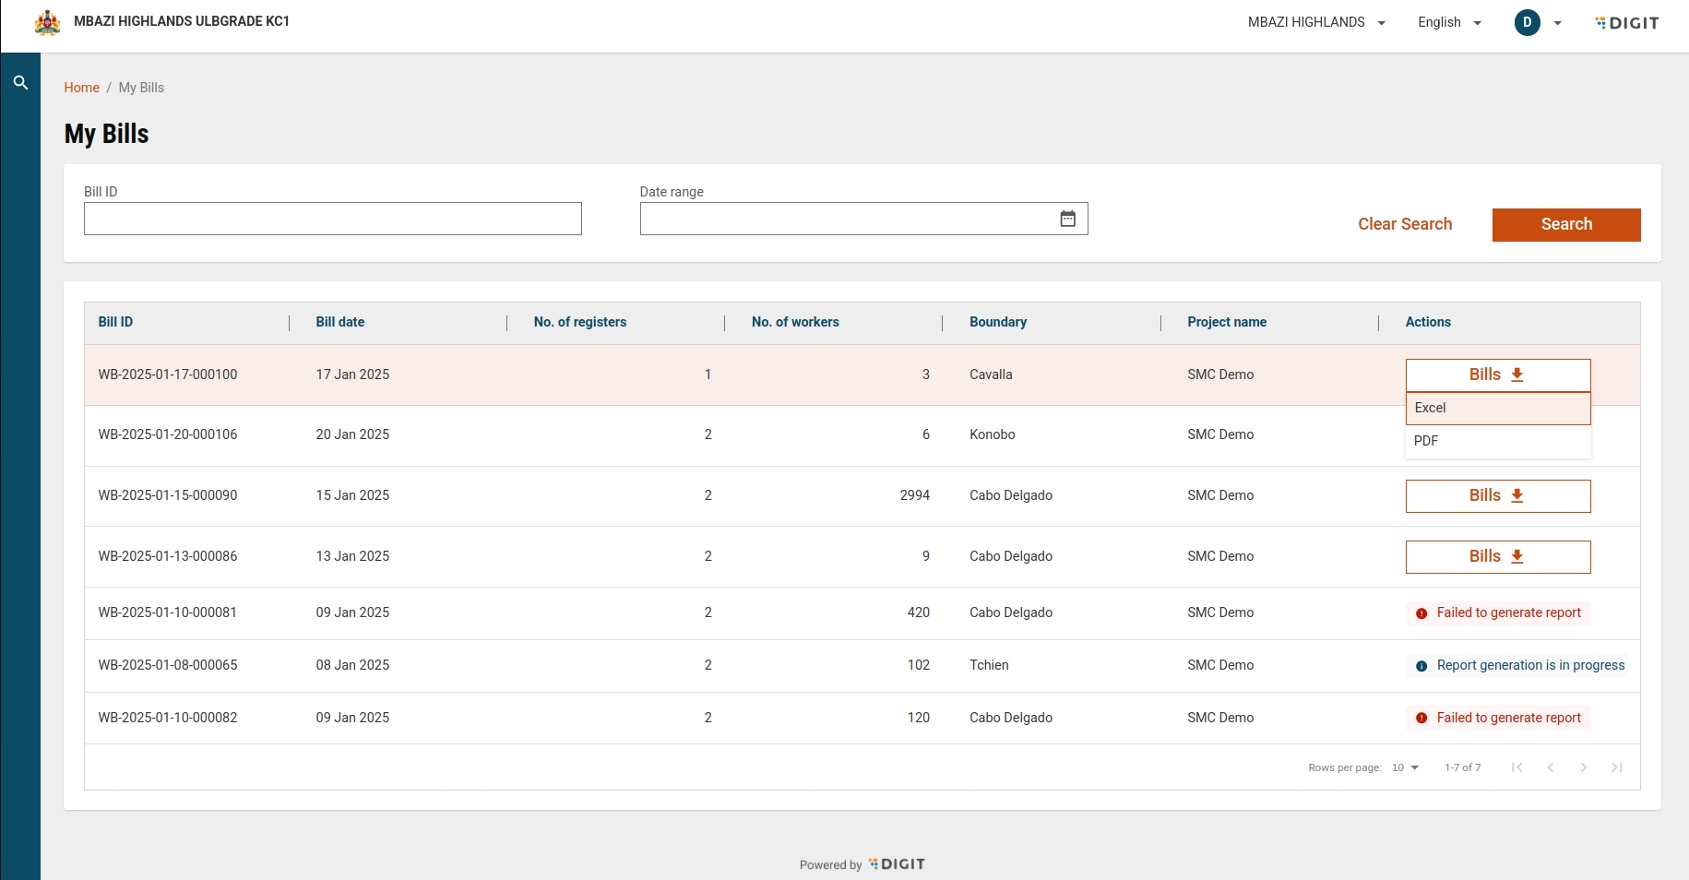Change the rows per page dropdown
The image size is (1689, 880).
pos(1405,767)
